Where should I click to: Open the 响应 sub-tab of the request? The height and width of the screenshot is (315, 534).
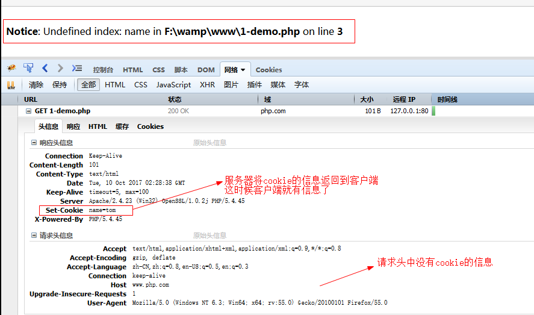click(73, 126)
